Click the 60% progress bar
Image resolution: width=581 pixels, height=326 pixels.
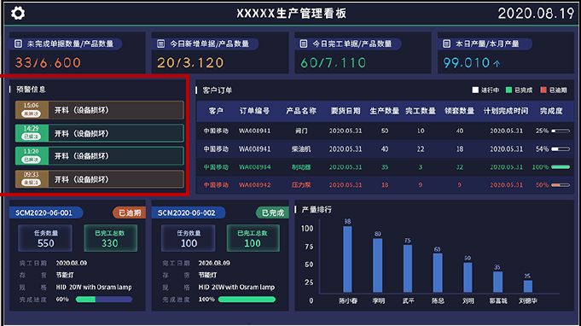tap(104, 300)
